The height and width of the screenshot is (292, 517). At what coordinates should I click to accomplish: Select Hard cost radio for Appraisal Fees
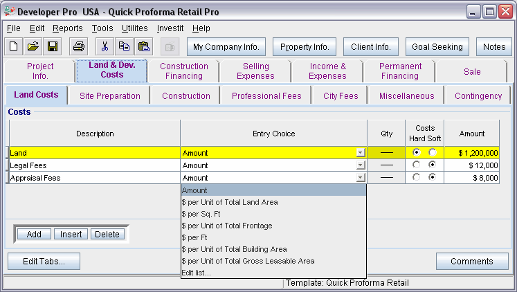click(417, 177)
